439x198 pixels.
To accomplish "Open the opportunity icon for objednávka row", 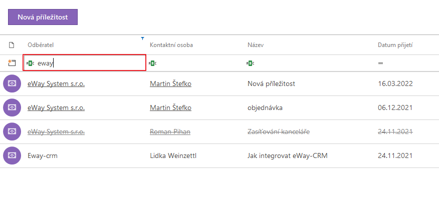I will pyautogui.click(x=12, y=107).
